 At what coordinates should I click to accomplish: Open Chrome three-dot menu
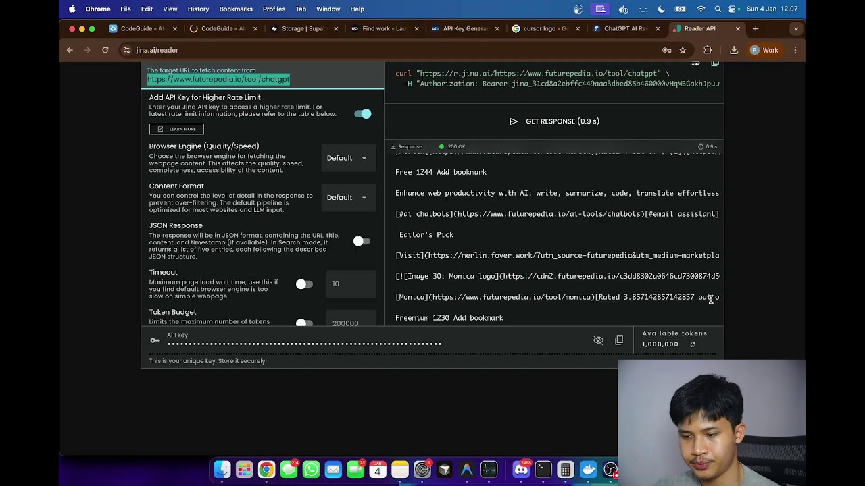coord(795,50)
